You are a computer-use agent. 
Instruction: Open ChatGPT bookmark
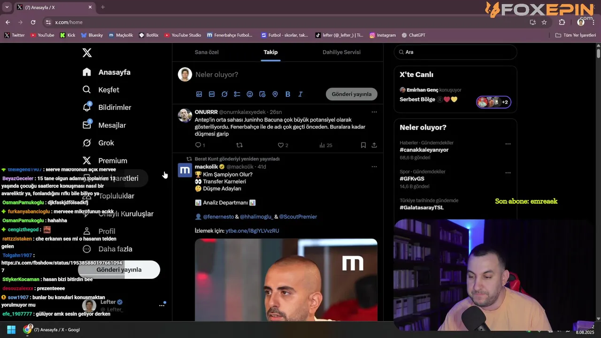coord(413,35)
